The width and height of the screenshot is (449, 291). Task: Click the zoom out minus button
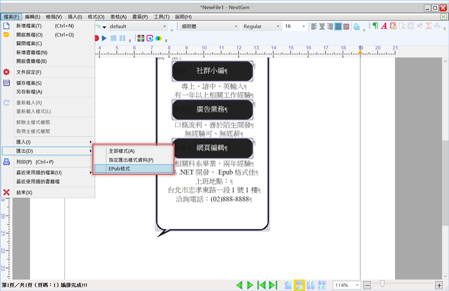point(367,285)
